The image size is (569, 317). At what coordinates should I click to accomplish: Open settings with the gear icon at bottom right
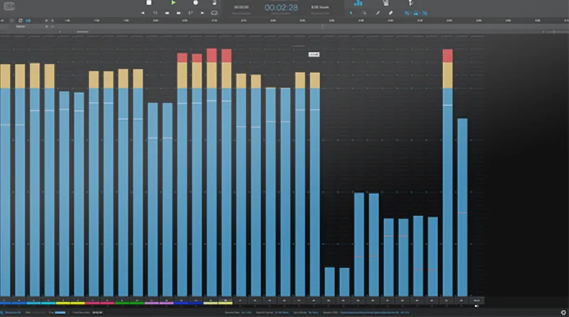pos(563,312)
